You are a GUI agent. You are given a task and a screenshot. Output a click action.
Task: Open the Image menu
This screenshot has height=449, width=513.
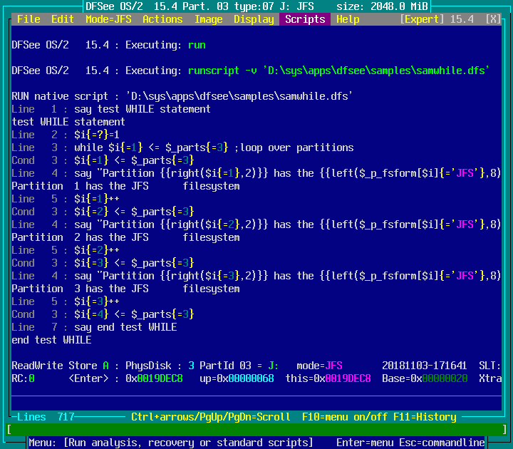coord(208,19)
